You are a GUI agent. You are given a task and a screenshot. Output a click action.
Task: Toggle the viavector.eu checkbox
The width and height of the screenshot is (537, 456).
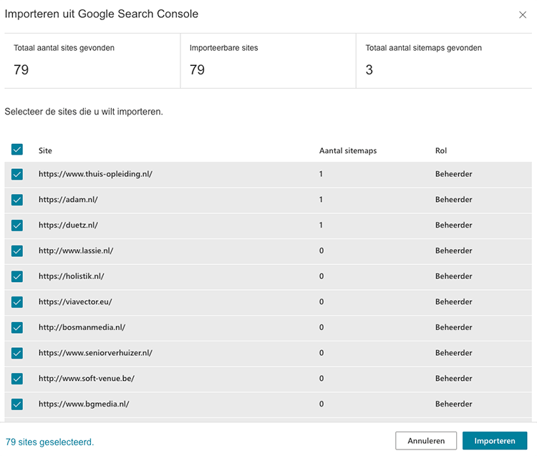click(16, 302)
